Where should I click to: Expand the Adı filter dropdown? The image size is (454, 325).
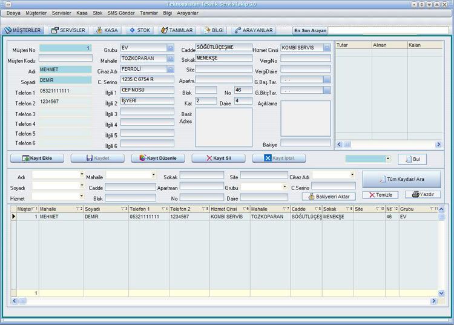pyautogui.click(x=82, y=174)
